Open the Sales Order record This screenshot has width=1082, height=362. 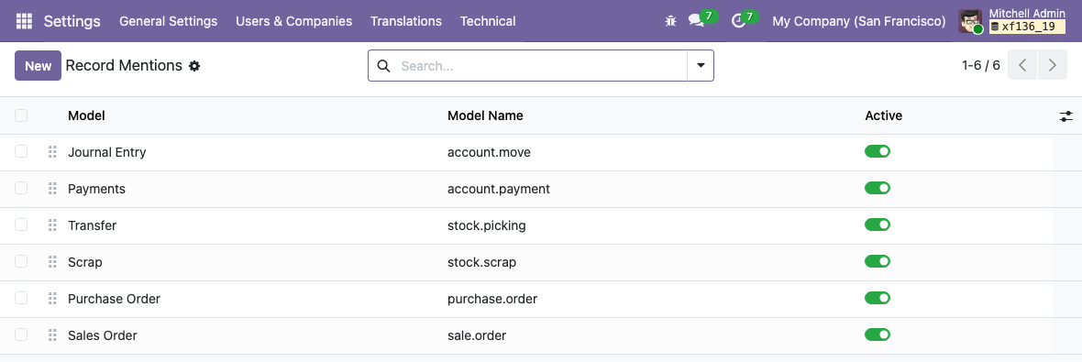[x=102, y=335]
